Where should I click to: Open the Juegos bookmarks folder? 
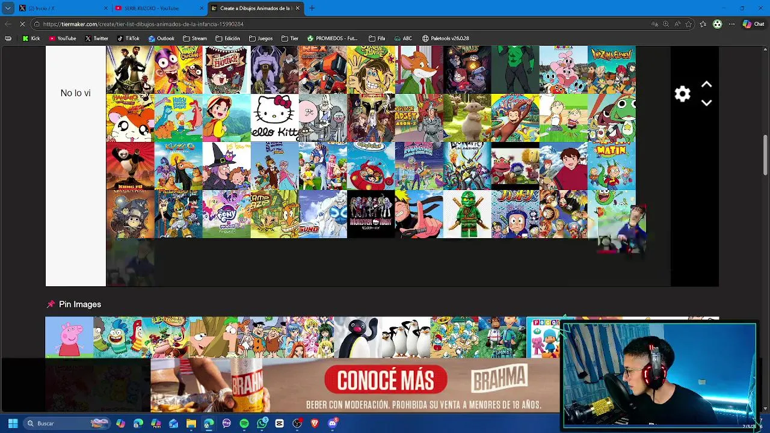[x=260, y=38]
